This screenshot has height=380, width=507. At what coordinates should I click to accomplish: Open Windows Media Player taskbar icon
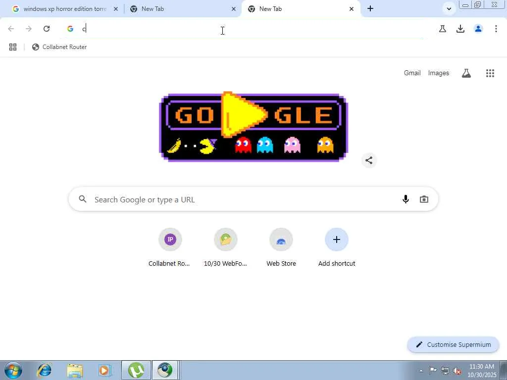tap(104, 370)
